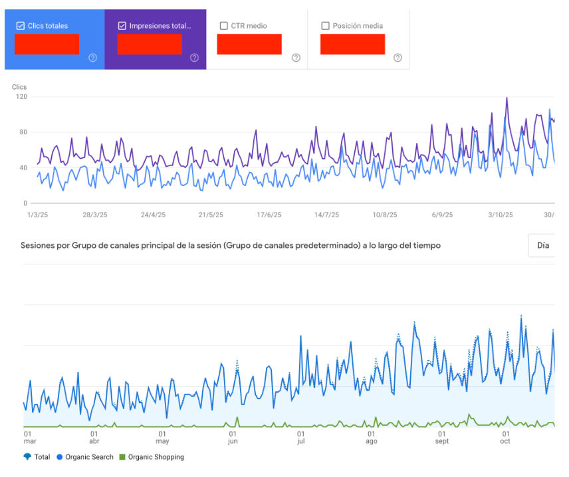Open the CTR medio help icon
Viewport: 569px width, 477px height.
point(296,58)
